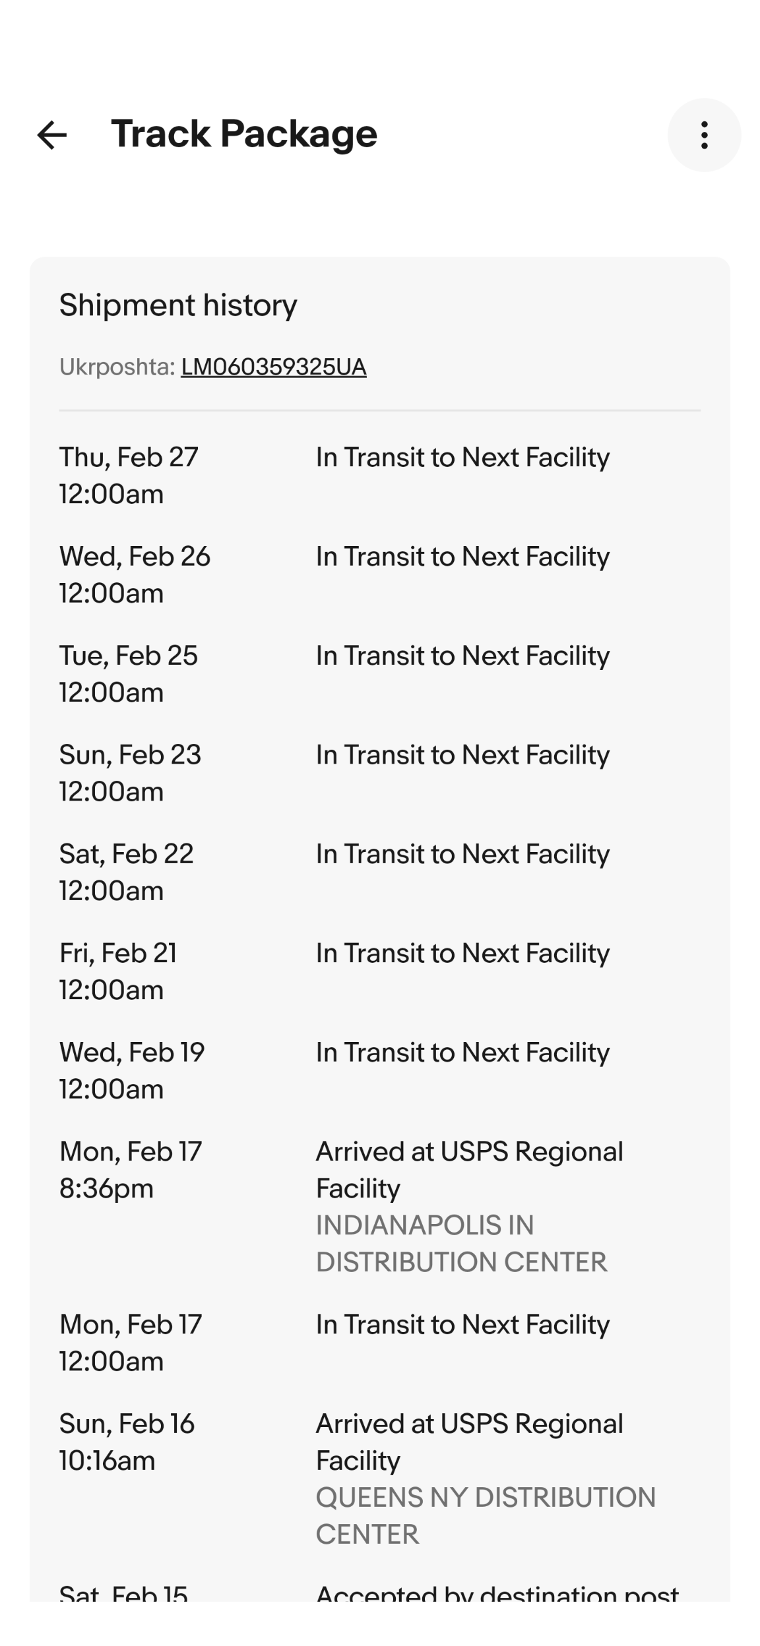Select the Shipment history heading

[x=178, y=305]
